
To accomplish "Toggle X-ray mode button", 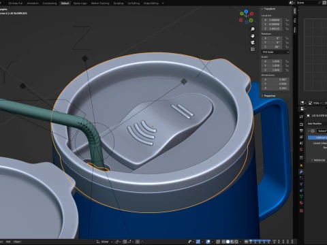I will tap(218, 242).
